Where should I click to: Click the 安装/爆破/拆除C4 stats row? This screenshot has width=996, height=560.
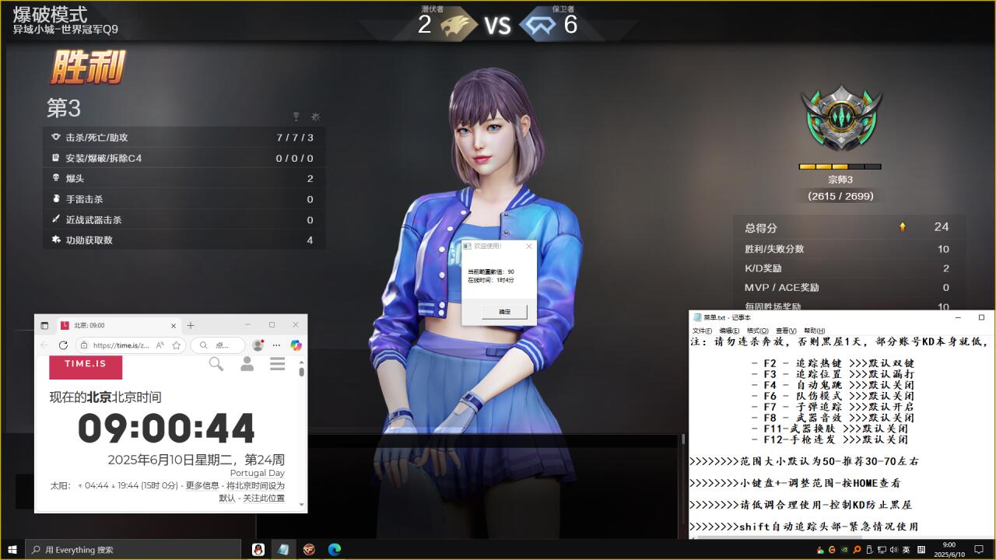184,158
